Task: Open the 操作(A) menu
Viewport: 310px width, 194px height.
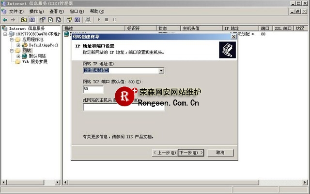Action: pos(37,11)
